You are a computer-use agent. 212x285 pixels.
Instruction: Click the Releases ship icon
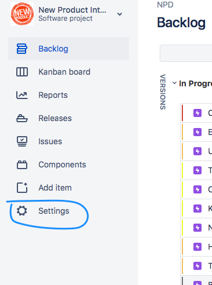[x=22, y=118]
